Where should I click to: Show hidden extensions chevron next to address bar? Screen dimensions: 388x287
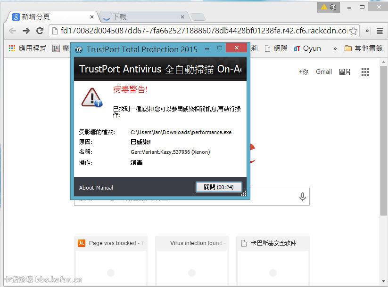pos(367,31)
